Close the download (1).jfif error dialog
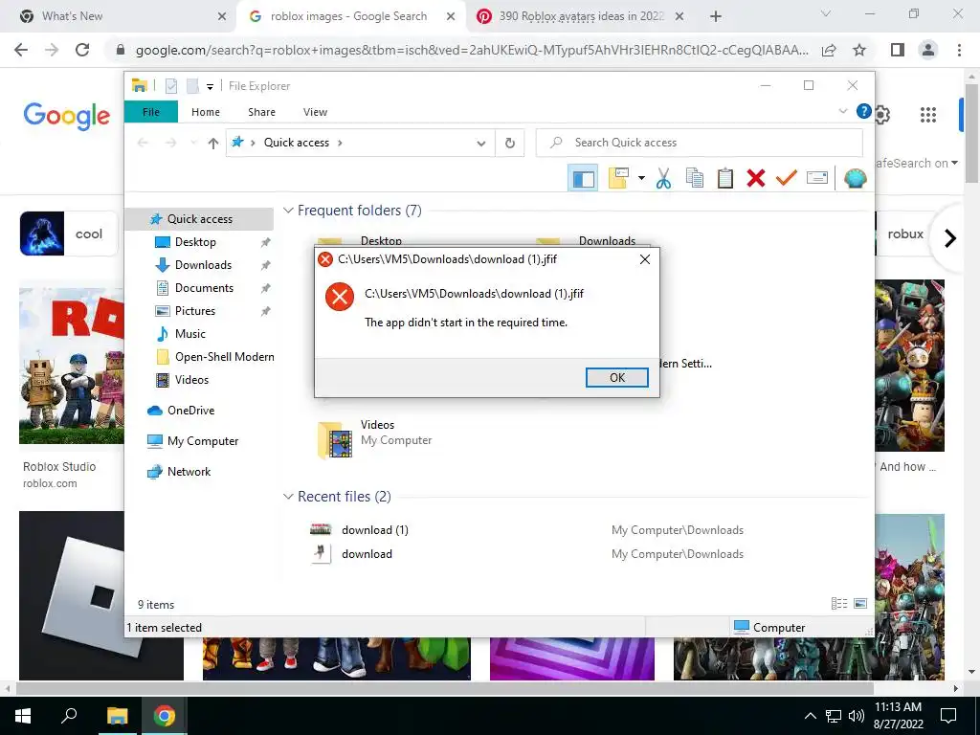 tap(644, 259)
